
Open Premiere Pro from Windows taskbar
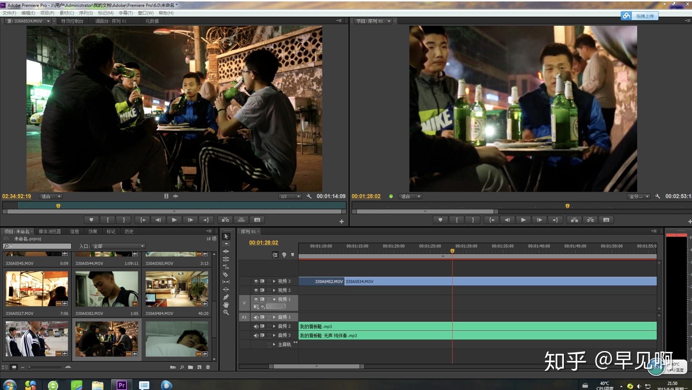pos(122,385)
